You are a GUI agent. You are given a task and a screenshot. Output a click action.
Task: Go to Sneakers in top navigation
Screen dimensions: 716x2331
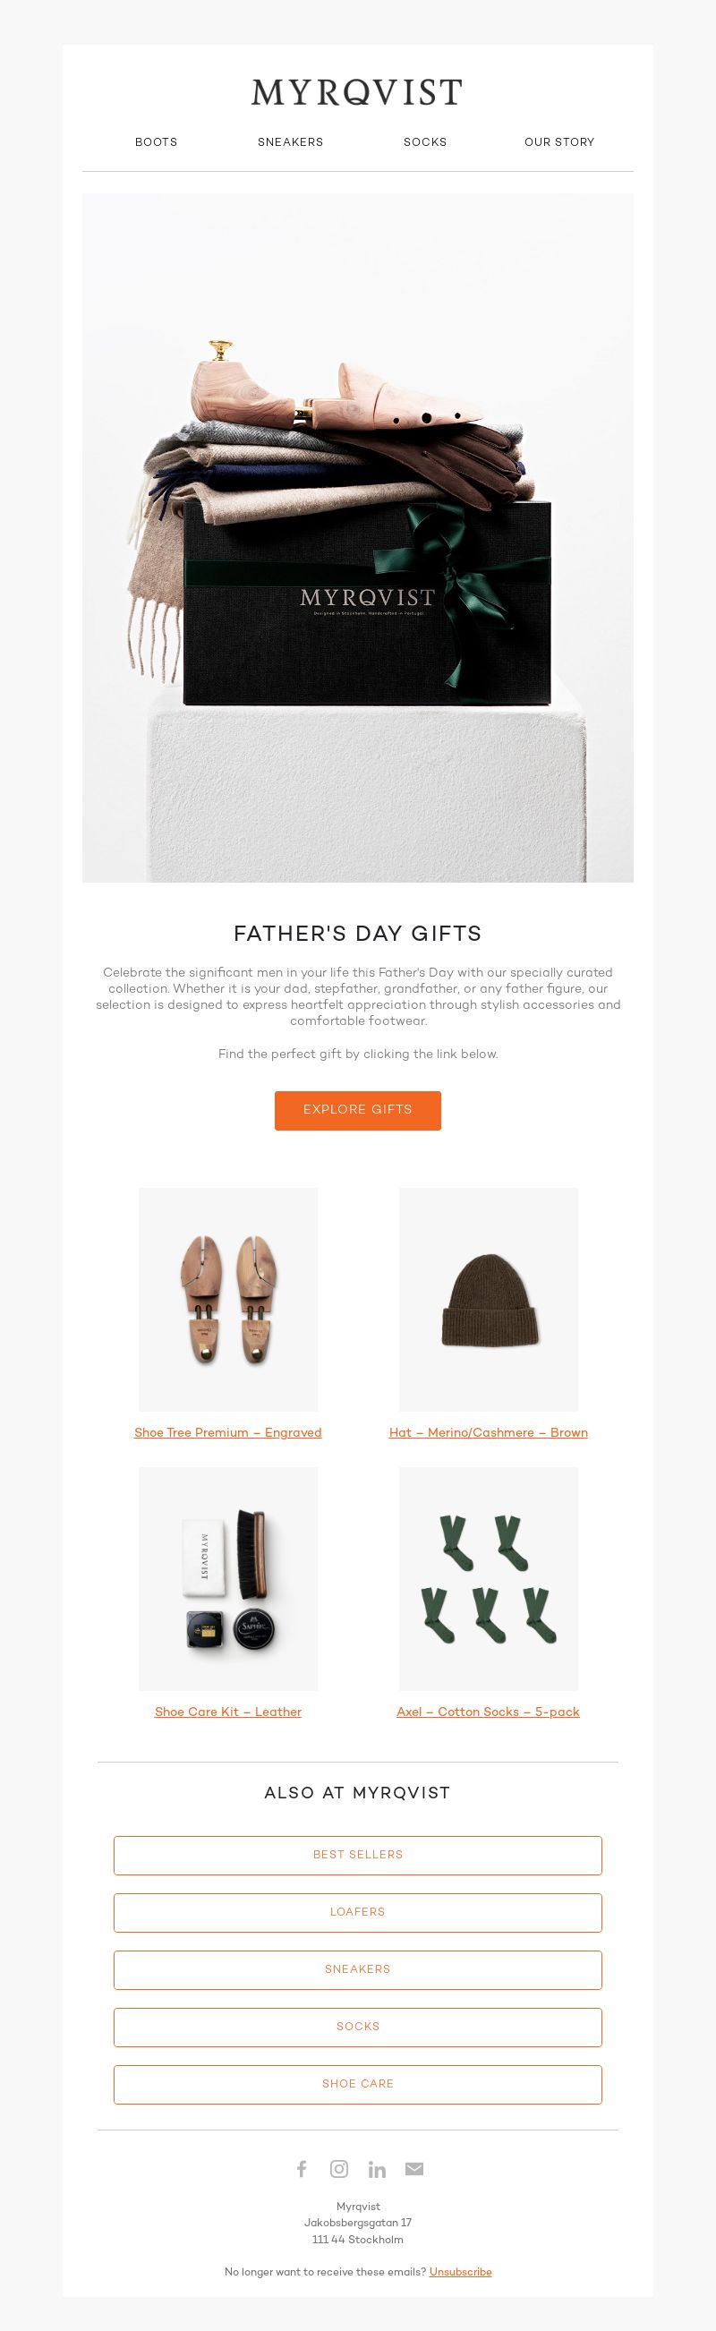pyautogui.click(x=291, y=142)
